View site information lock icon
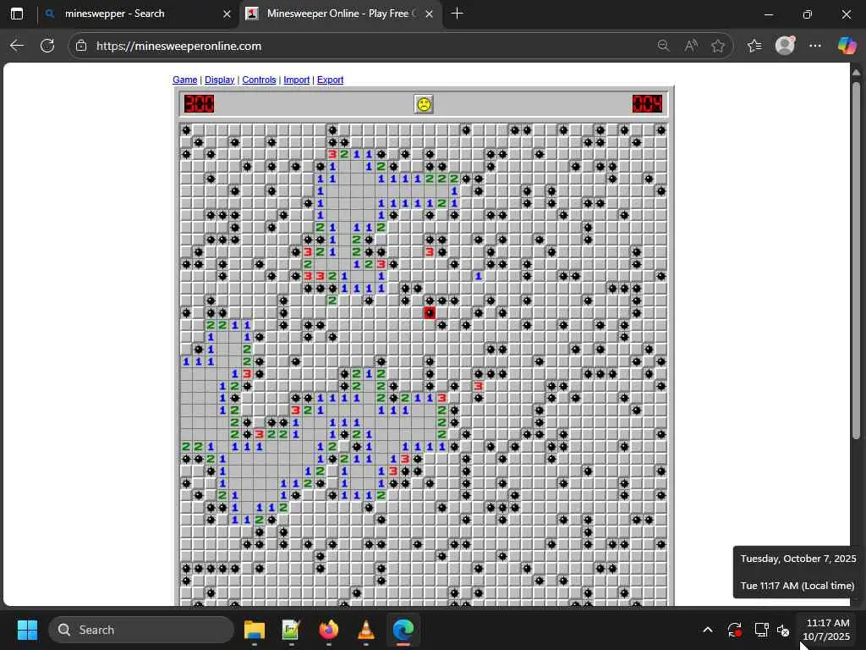 81,46
